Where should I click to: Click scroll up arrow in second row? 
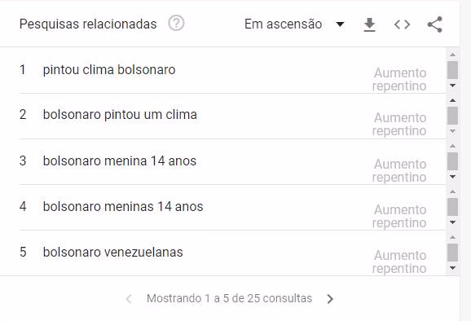click(453, 100)
